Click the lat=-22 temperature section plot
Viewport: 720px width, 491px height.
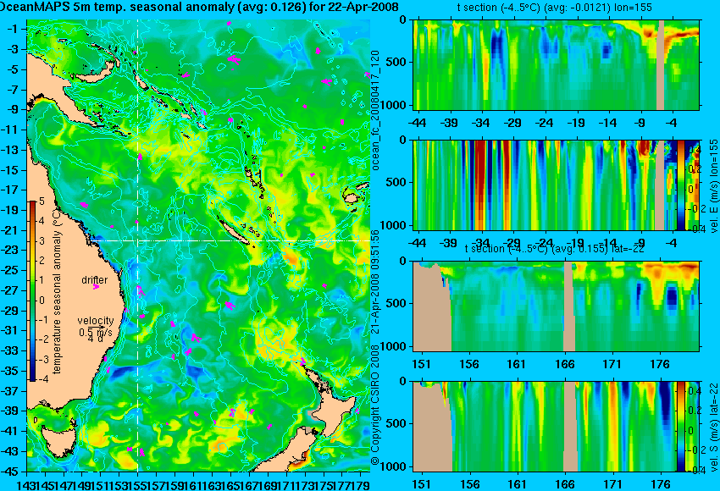pos(556,306)
